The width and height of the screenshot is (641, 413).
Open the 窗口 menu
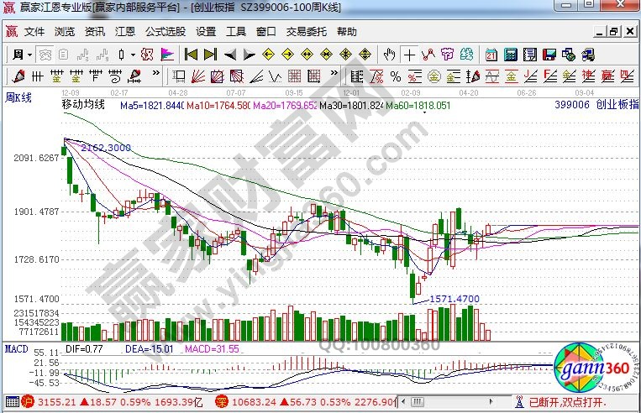point(266,31)
